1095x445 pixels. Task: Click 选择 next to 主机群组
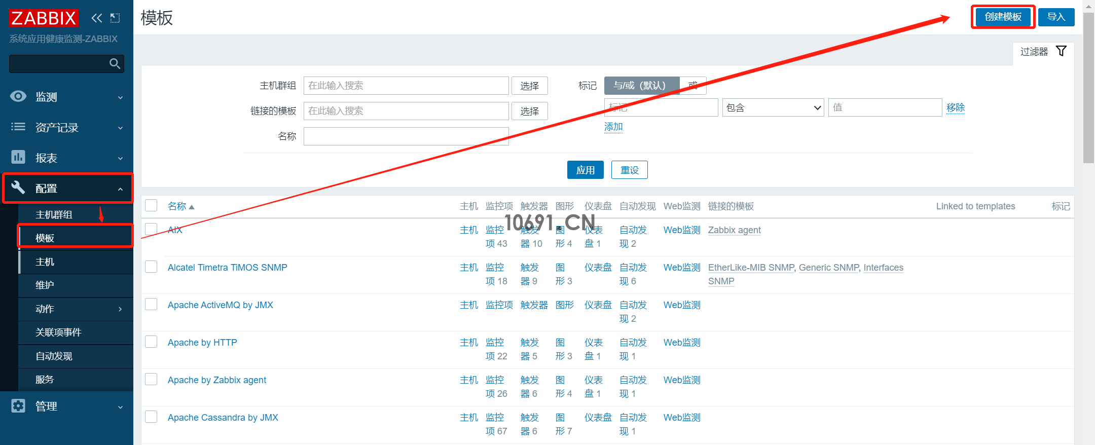click(530, 86)
